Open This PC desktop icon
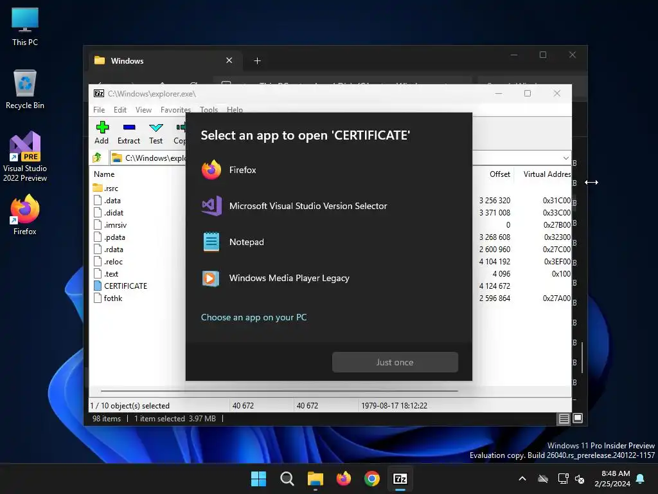658x494 pixels. pyautogui.click(x=25, y=27)
